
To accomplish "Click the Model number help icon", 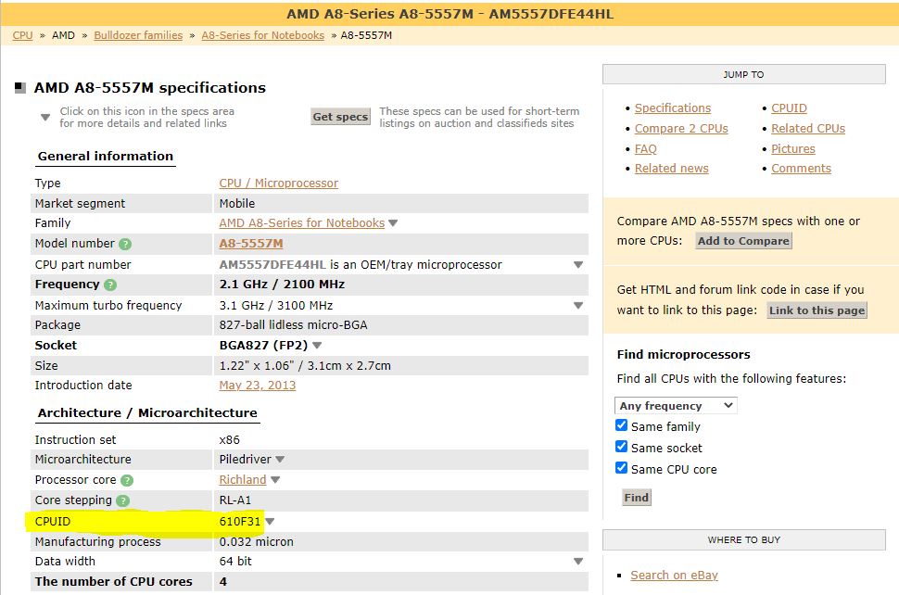I will tap(125, 244).
